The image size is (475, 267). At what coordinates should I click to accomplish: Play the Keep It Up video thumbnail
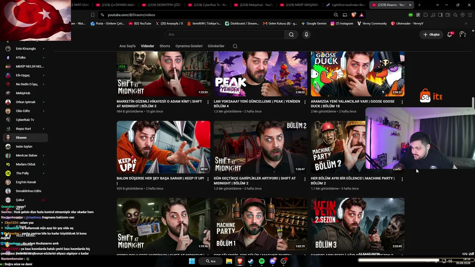163,147
